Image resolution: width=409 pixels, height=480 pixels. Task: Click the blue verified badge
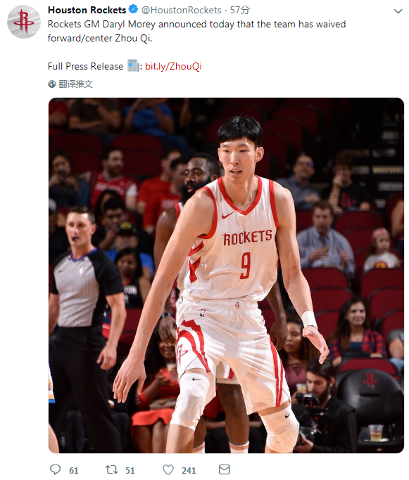(133, 10)
